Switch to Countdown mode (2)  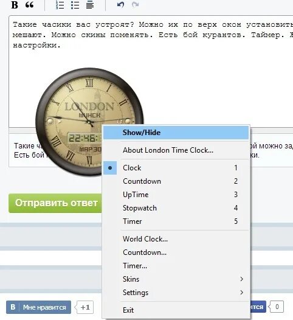tap(176, 181)
